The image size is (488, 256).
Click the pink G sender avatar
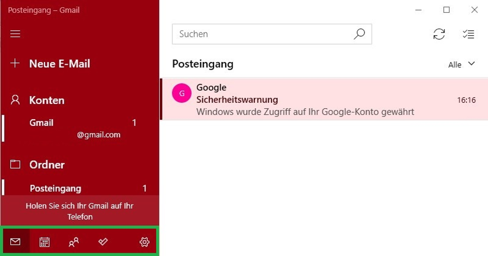click(x=182, y=93)
